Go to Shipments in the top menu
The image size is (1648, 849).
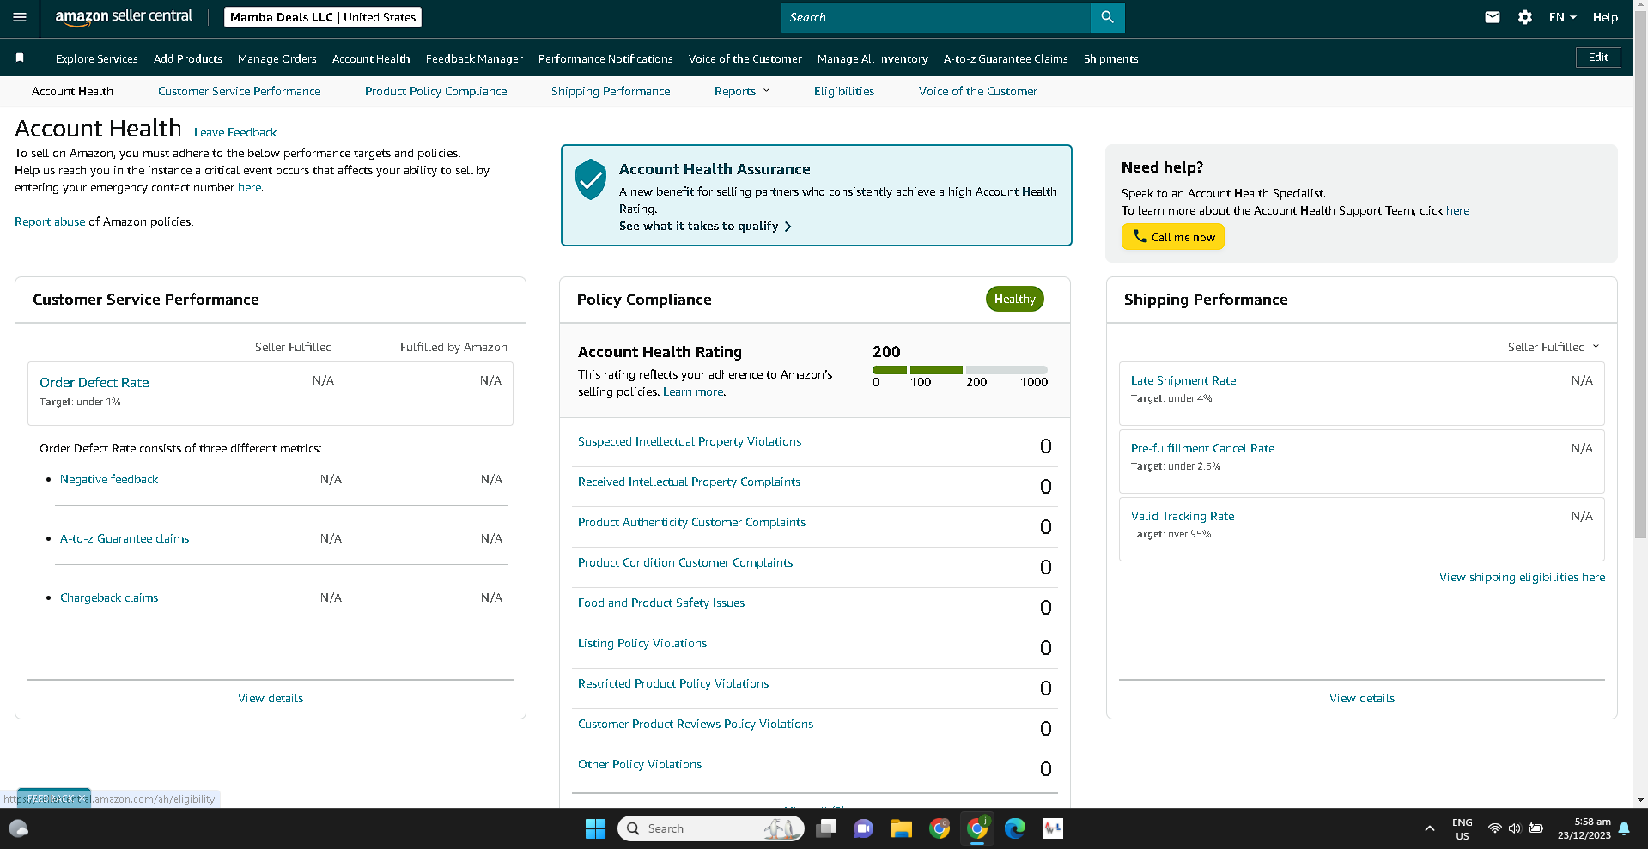coord(1111,58)
